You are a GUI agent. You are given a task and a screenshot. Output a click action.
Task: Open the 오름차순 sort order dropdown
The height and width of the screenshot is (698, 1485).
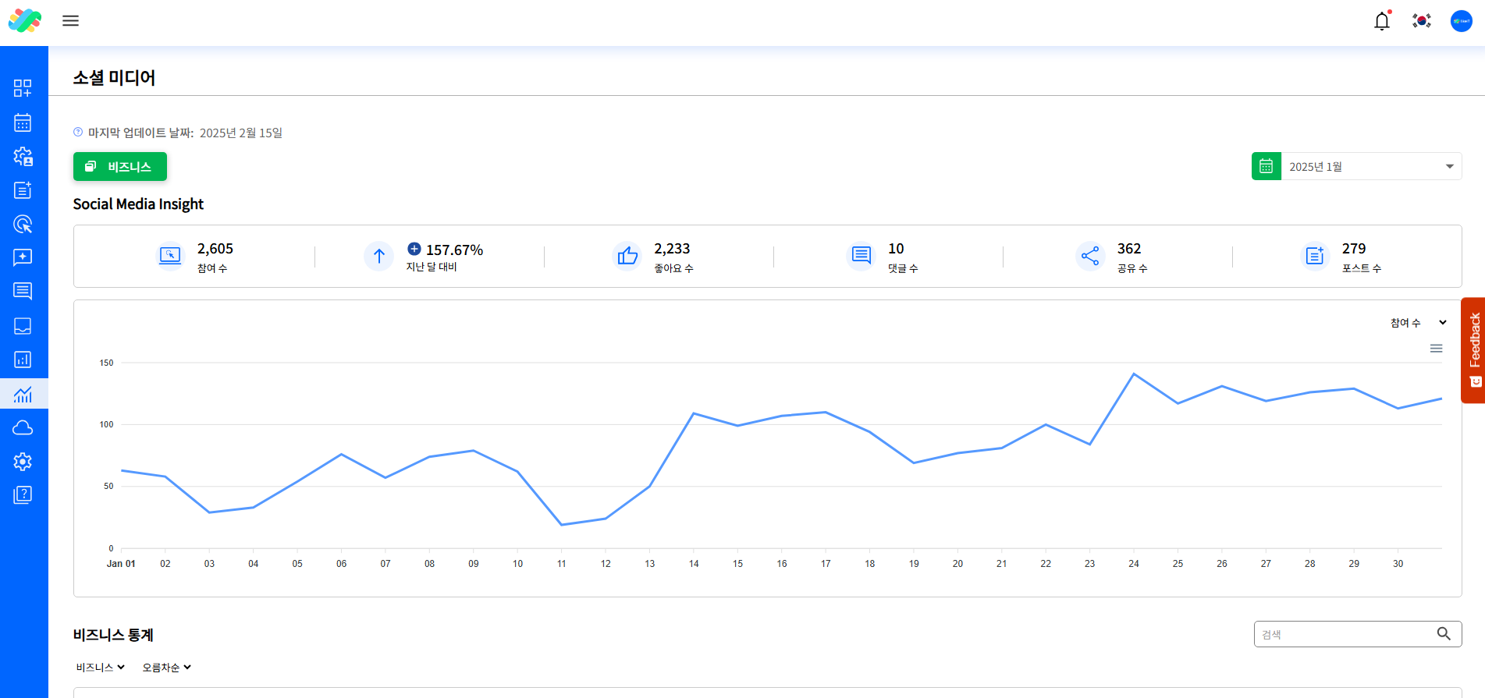pyautogui.click(x=166, y=668)
